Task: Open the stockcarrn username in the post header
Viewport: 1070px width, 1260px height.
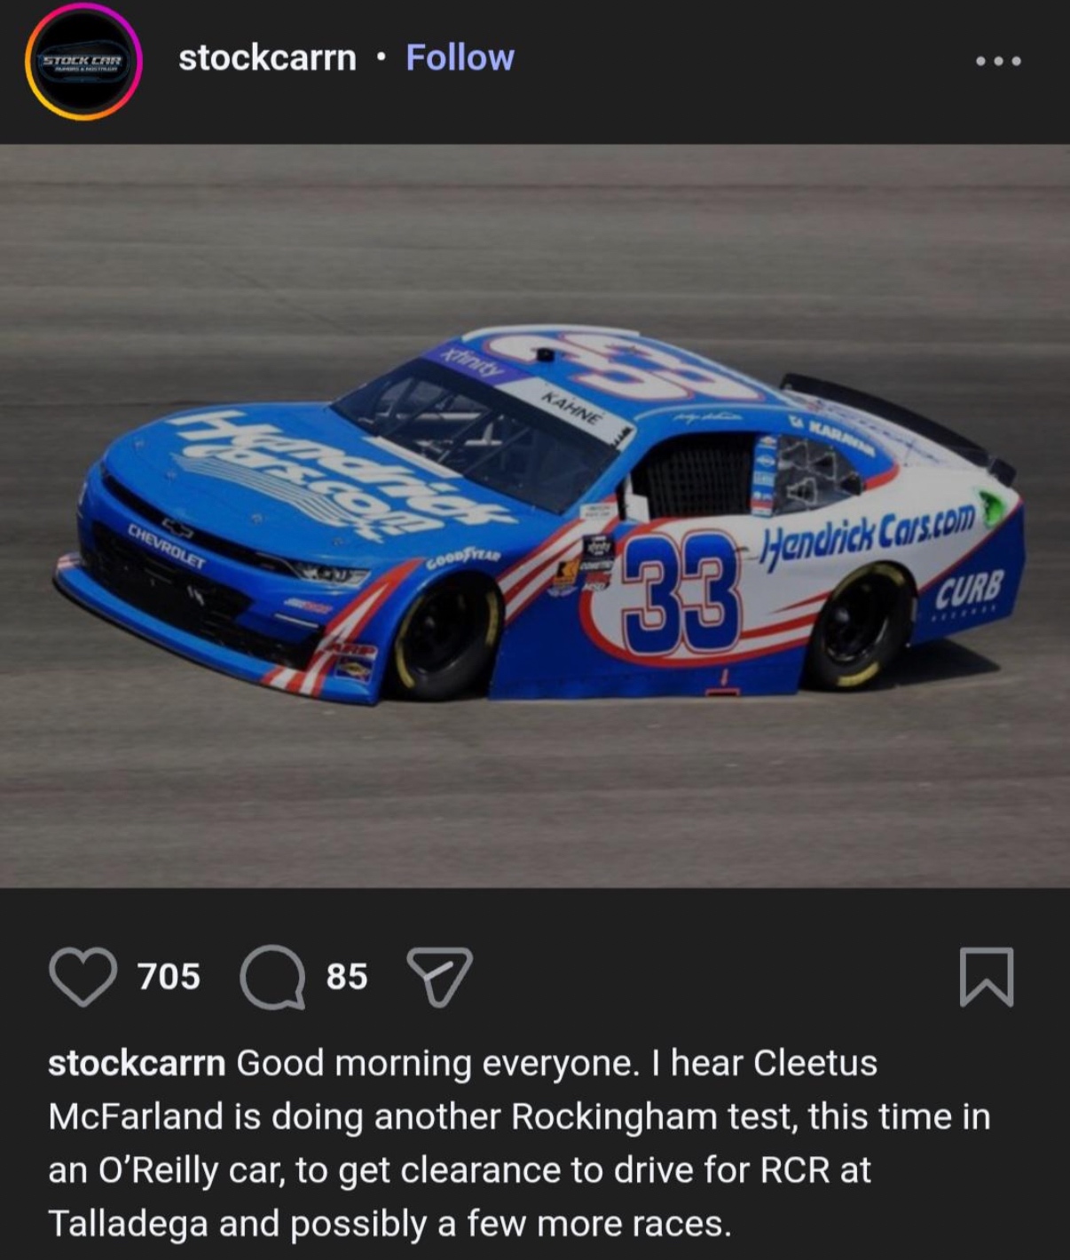Action: click(267, 58)
